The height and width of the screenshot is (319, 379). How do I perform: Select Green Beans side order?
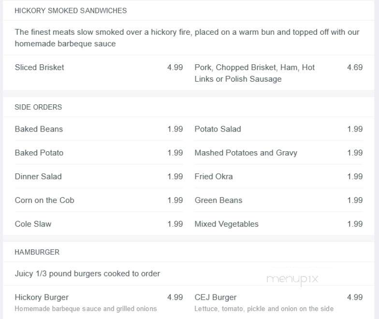pyautogui.click(x=219, y=200)
